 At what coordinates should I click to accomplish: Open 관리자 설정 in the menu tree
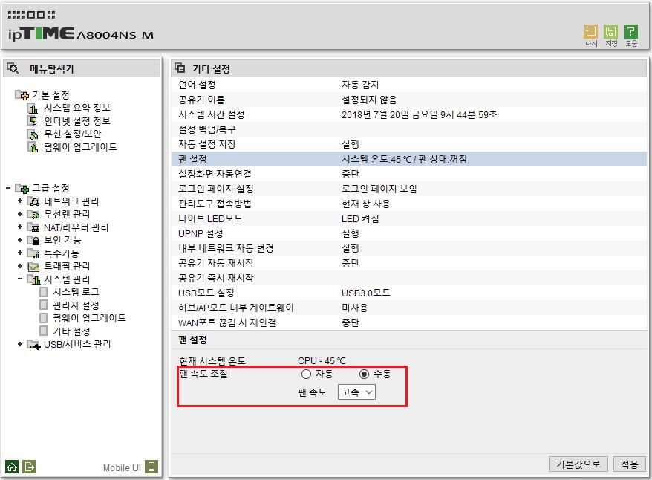[x=76, y=305]
